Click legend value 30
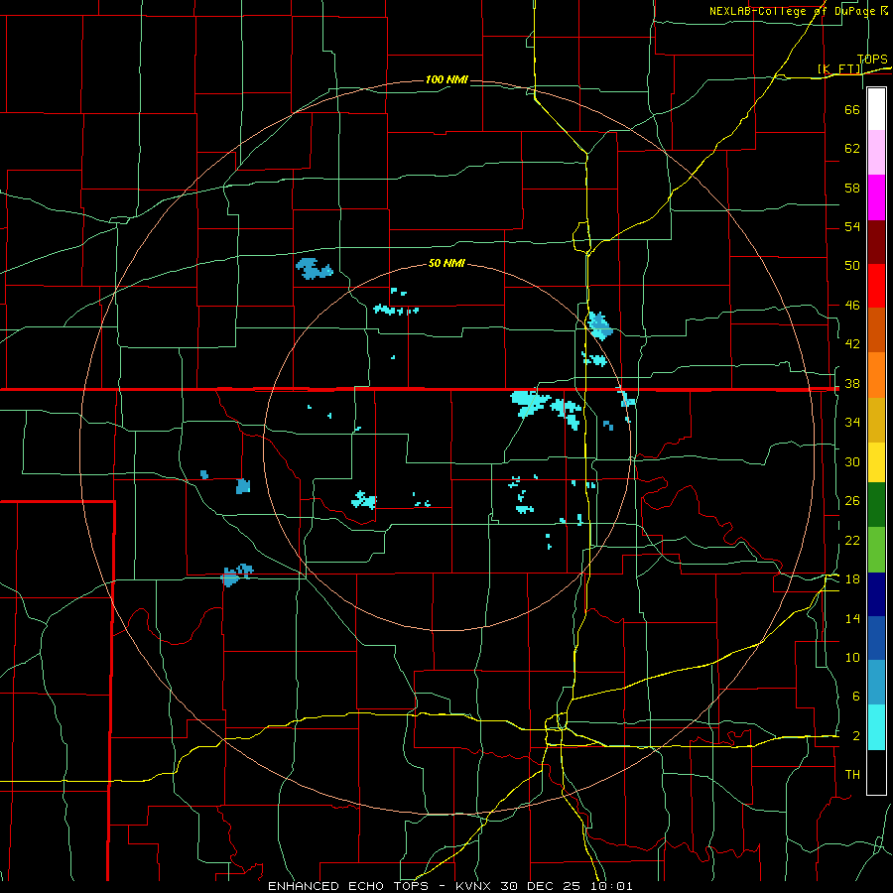Image resolution: width=893 pixels, height=893 pixels. pyautogui.click(x=852, y=461)
